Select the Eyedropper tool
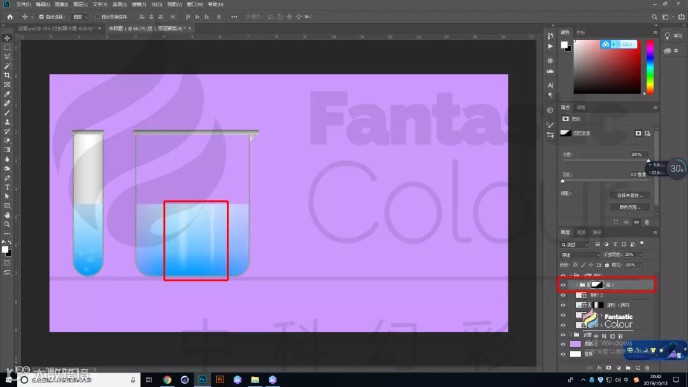 click(x=7, y=94)
